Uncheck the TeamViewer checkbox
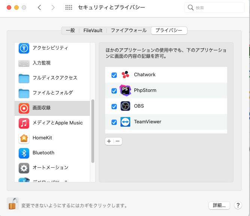The image size is (250, 216). (x=114, y=122)
